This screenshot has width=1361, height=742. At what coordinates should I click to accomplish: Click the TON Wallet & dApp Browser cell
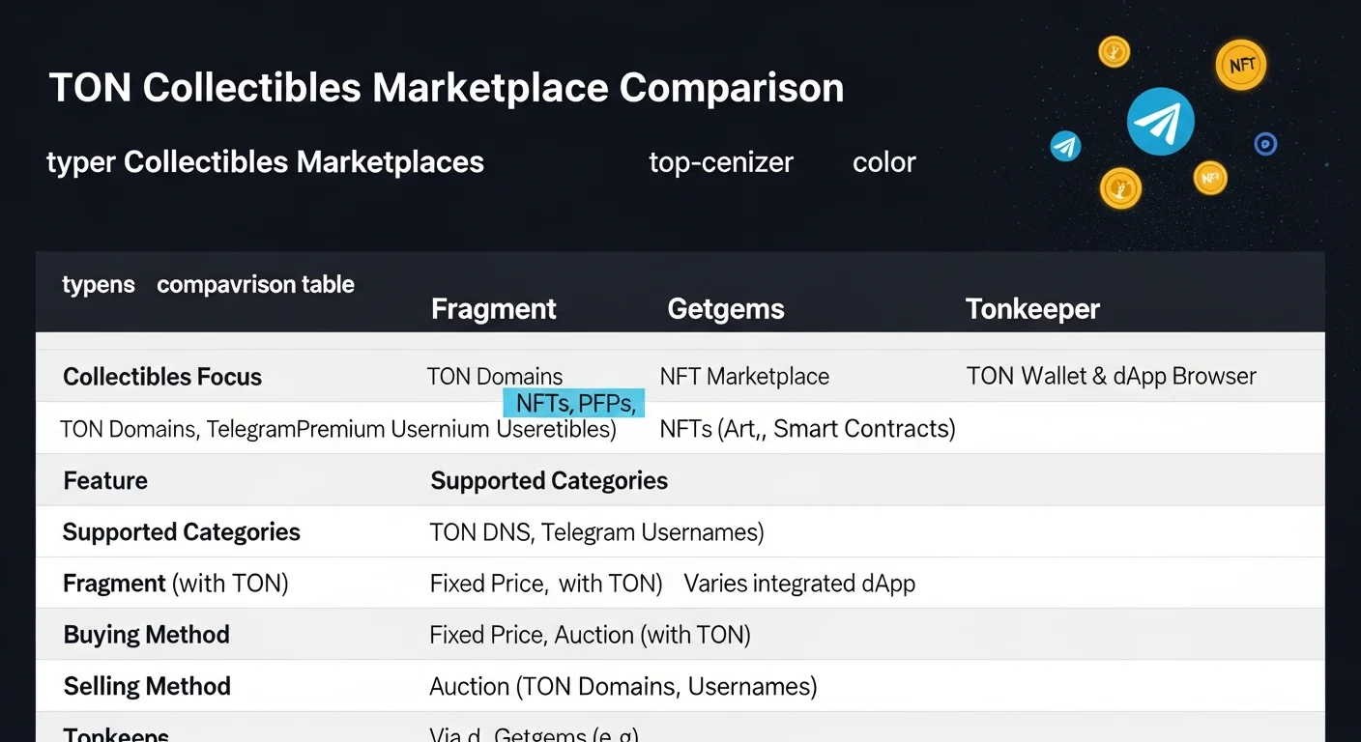1112,376
